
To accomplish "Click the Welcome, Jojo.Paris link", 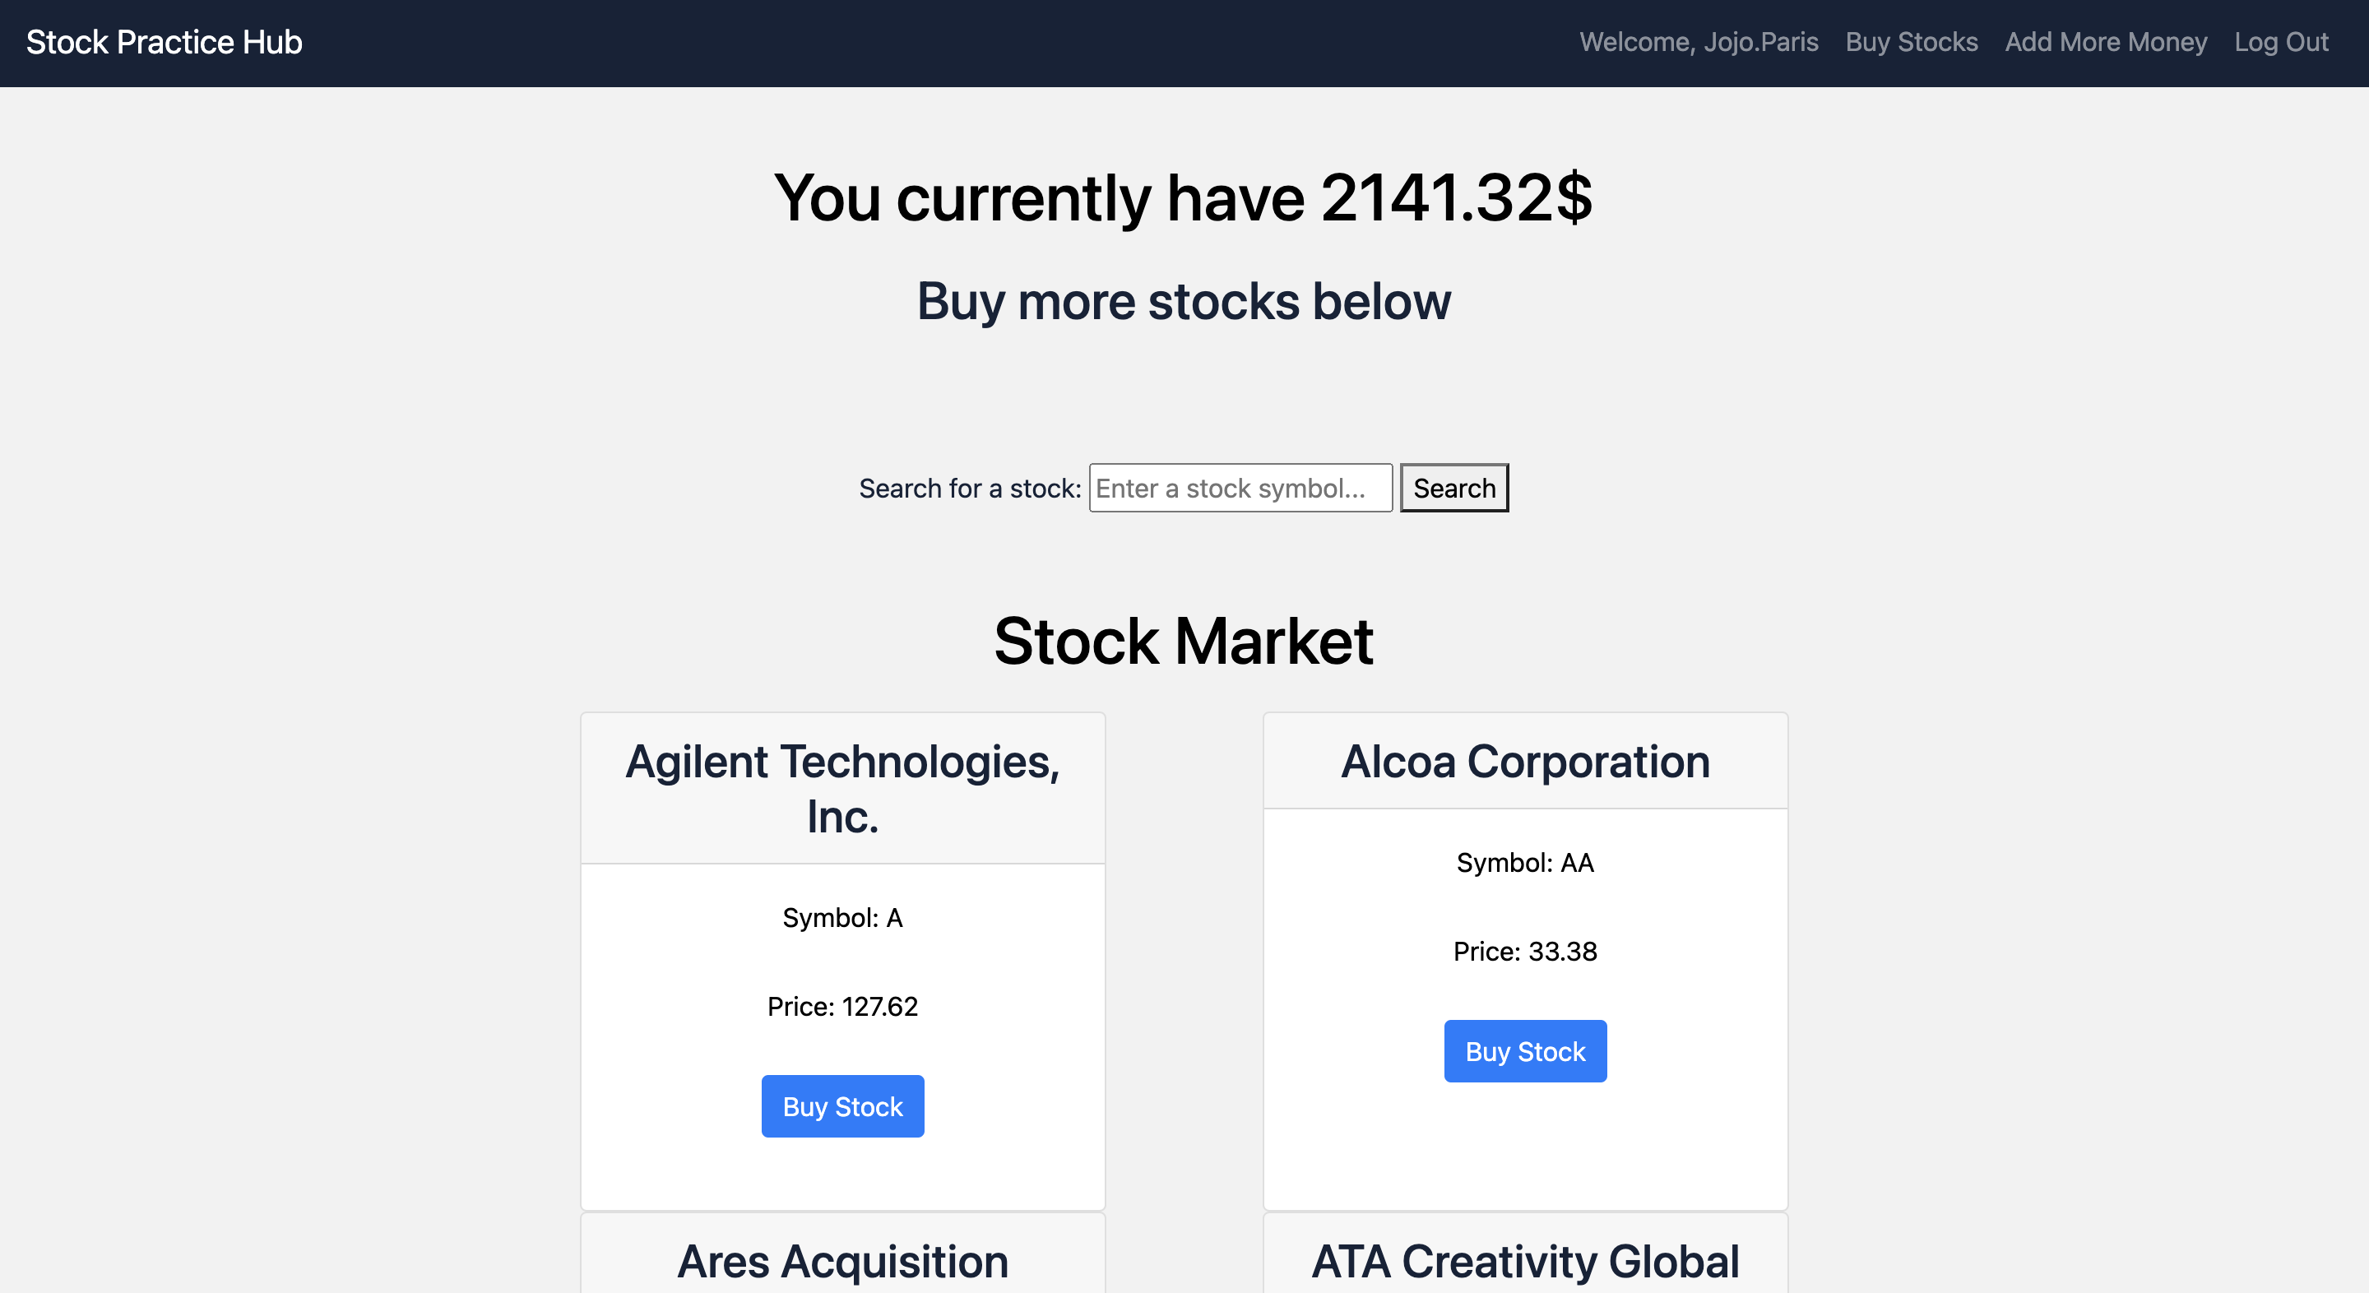I will point(1697,42).
